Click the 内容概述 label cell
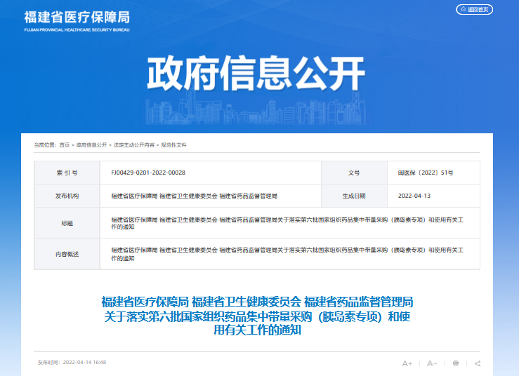Screen dimensions: 519x376 coord(67,254)
